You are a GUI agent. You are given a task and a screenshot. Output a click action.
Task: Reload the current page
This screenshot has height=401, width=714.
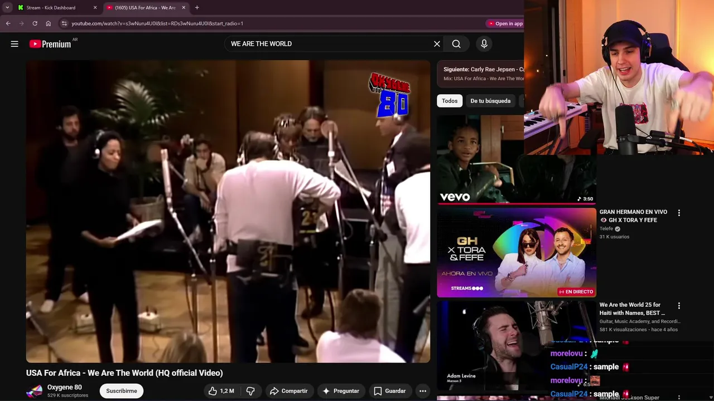pos(35,23)
